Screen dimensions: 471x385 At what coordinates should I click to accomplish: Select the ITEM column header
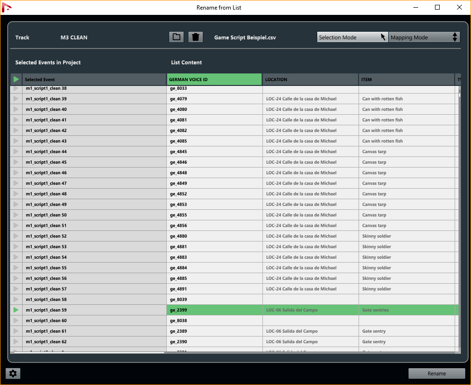point(407,80)
